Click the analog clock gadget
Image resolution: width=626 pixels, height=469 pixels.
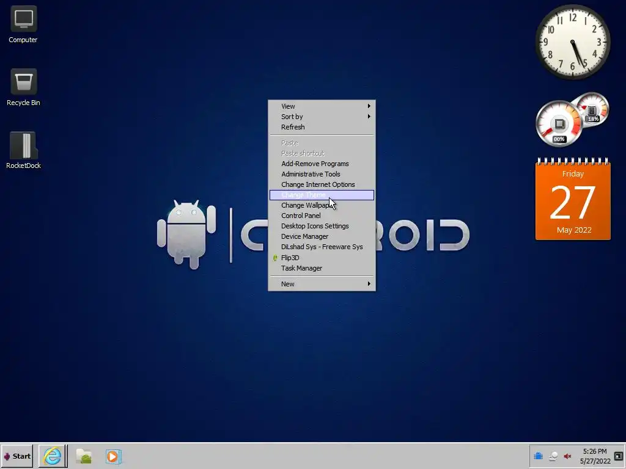tap(572, 42)
